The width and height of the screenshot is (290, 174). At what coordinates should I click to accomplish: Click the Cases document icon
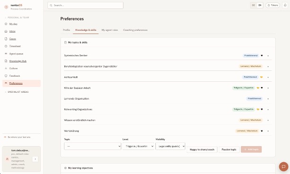pyautogui.click(x=6, y=39)
